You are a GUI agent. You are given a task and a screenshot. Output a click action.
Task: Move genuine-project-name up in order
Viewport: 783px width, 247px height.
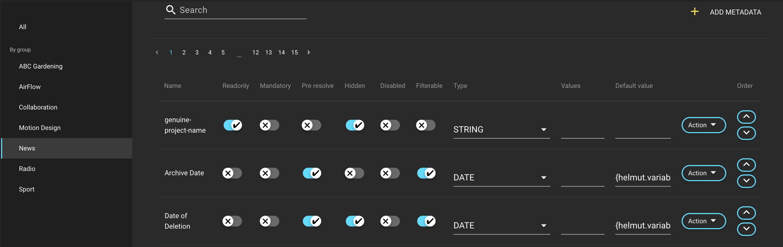pos(746,117)
